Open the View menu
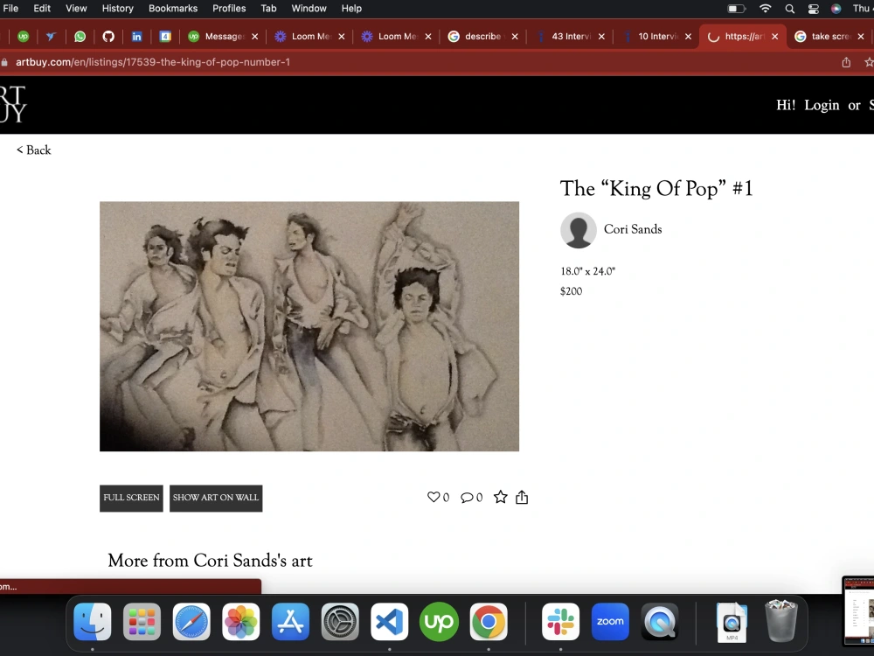The width and height of the screenshot is (874, 656). tap(76, 9)
